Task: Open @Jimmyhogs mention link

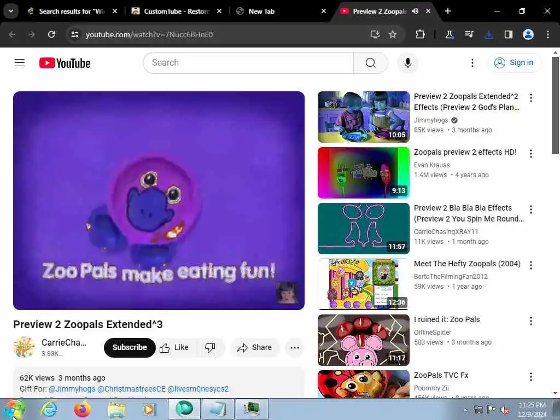Action: [72, 389]
